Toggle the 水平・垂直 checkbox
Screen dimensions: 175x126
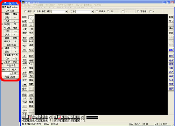(x=34, y=12)
